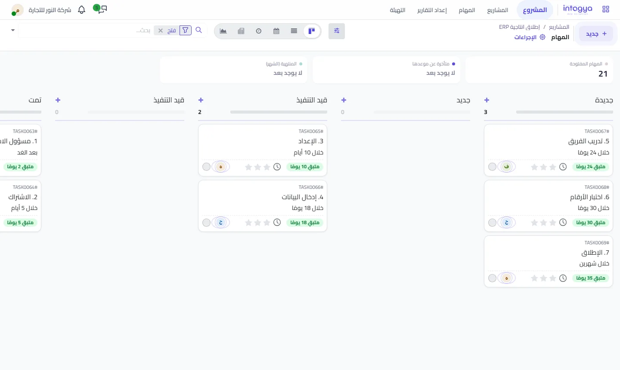Open the company switcher شركة النور للتجارة
The image size is (620, 370).
pyautogui.click(x=50, y=10)
